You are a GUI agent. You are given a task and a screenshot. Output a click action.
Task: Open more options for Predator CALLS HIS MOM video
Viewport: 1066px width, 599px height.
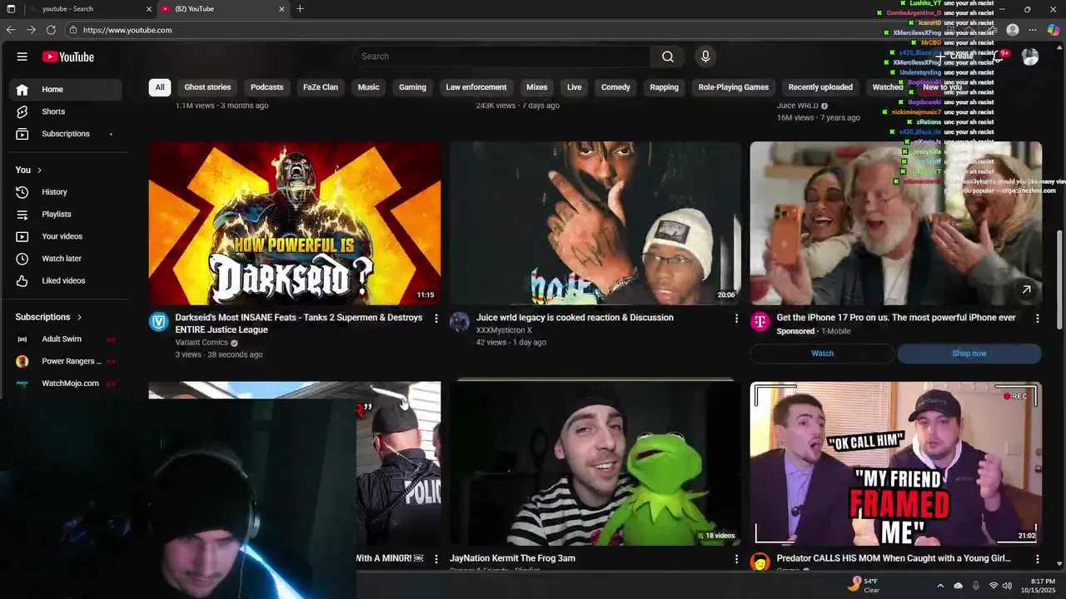(x=1037, y=559)
